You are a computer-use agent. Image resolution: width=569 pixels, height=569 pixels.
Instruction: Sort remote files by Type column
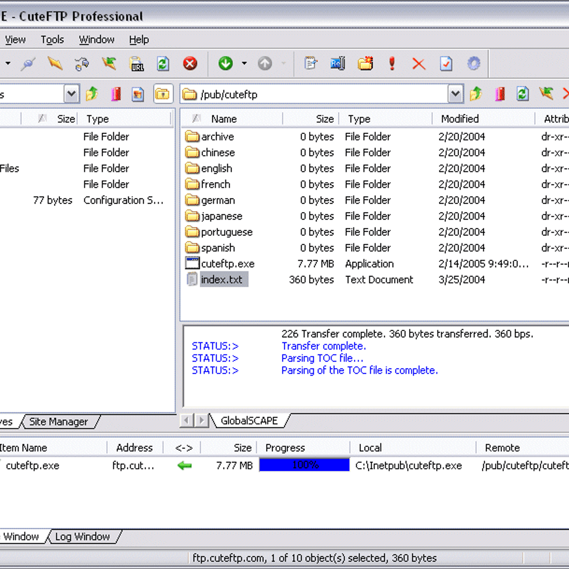385,119
